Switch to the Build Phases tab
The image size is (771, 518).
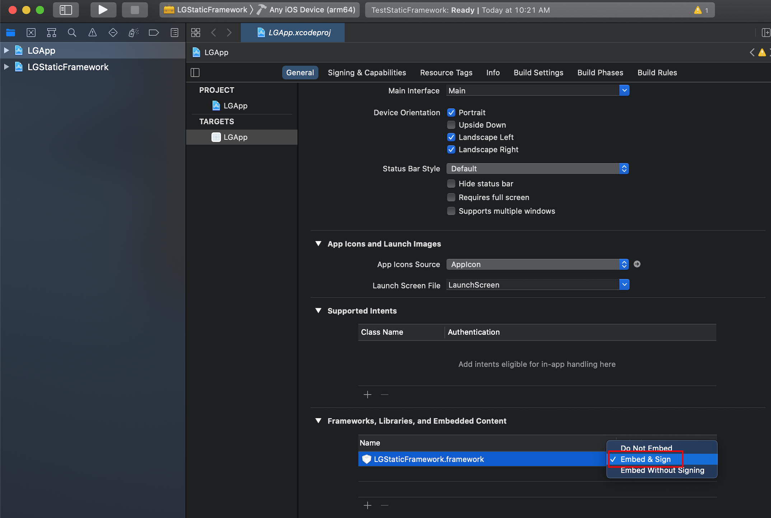(600, 73)
